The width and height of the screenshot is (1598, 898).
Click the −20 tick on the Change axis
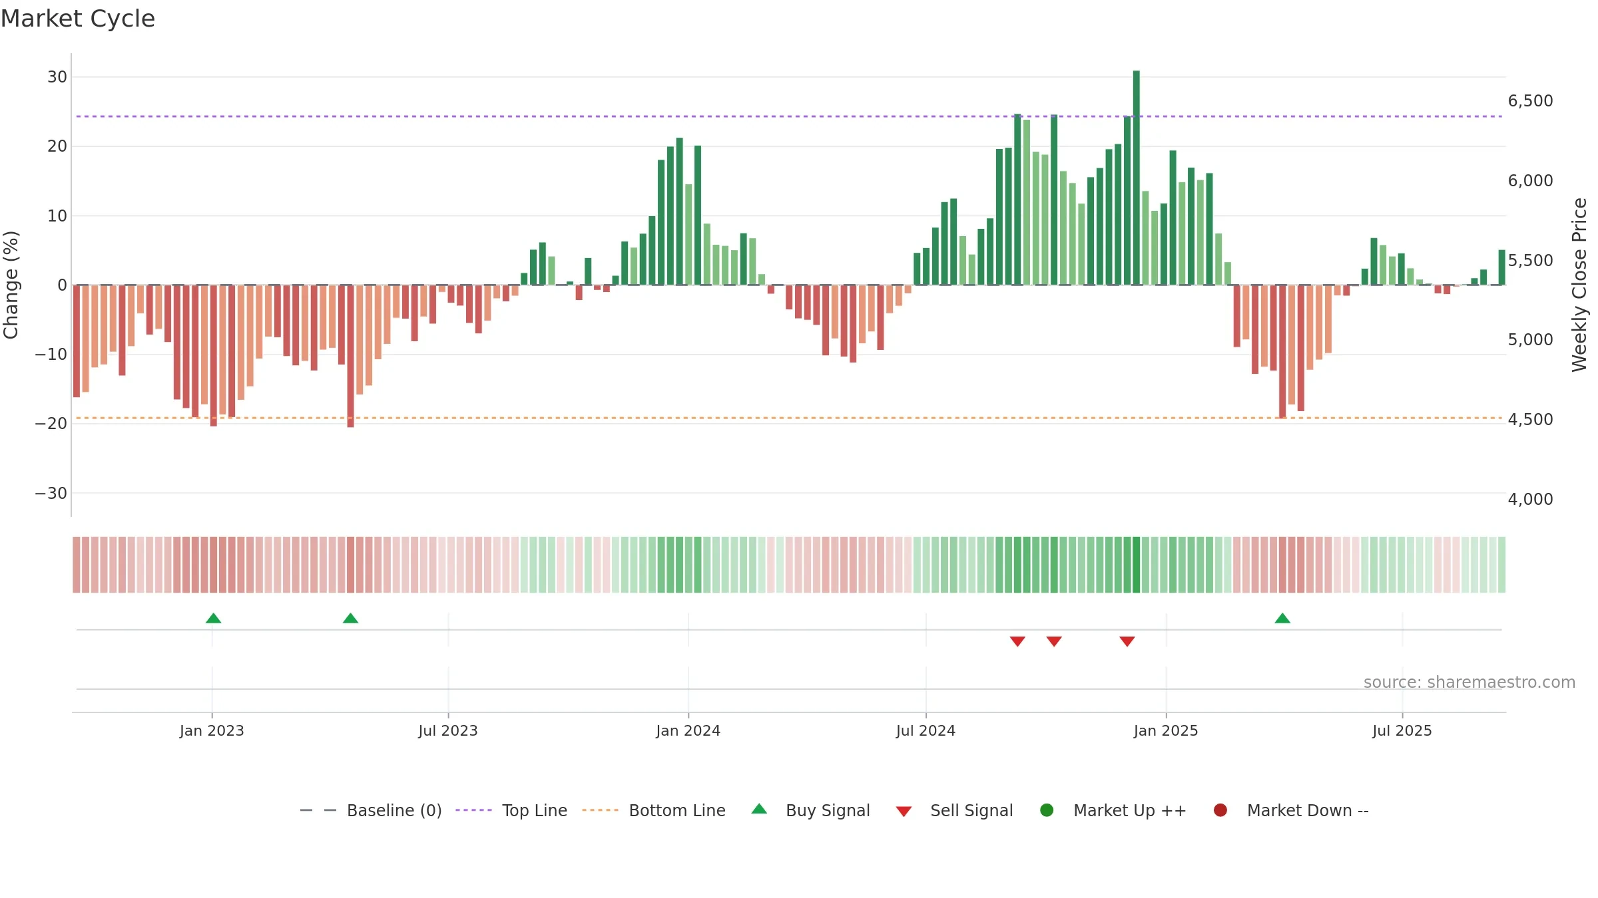[51, 424]
